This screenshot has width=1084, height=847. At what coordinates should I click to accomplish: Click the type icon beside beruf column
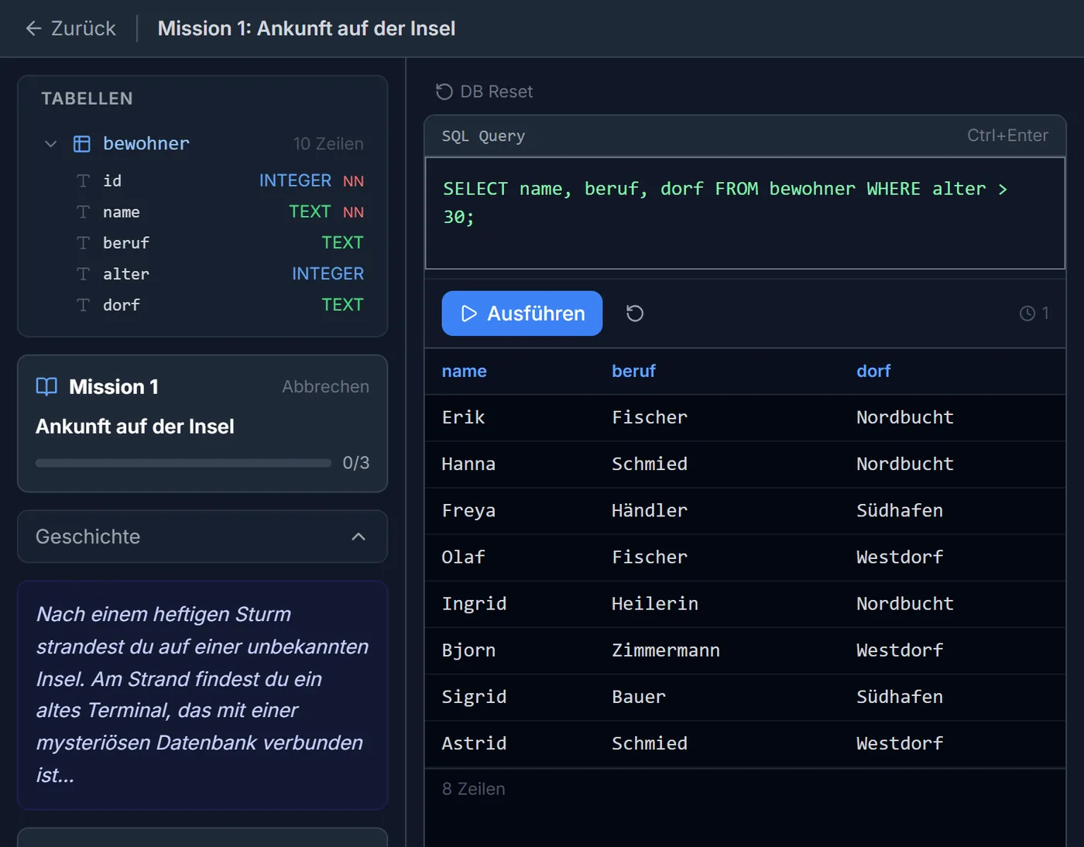[x=84, y=243]
